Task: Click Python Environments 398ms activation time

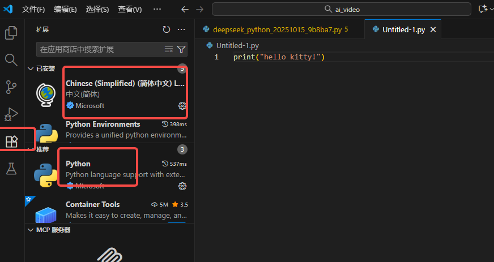Action: 174,124
